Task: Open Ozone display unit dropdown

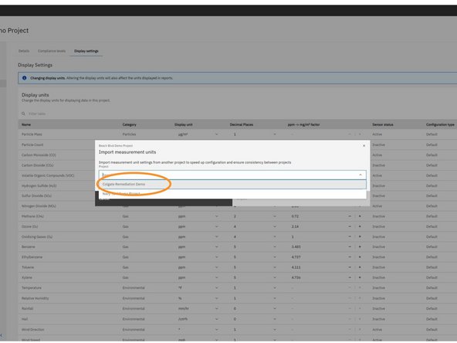Action: [x=216, y=226]
